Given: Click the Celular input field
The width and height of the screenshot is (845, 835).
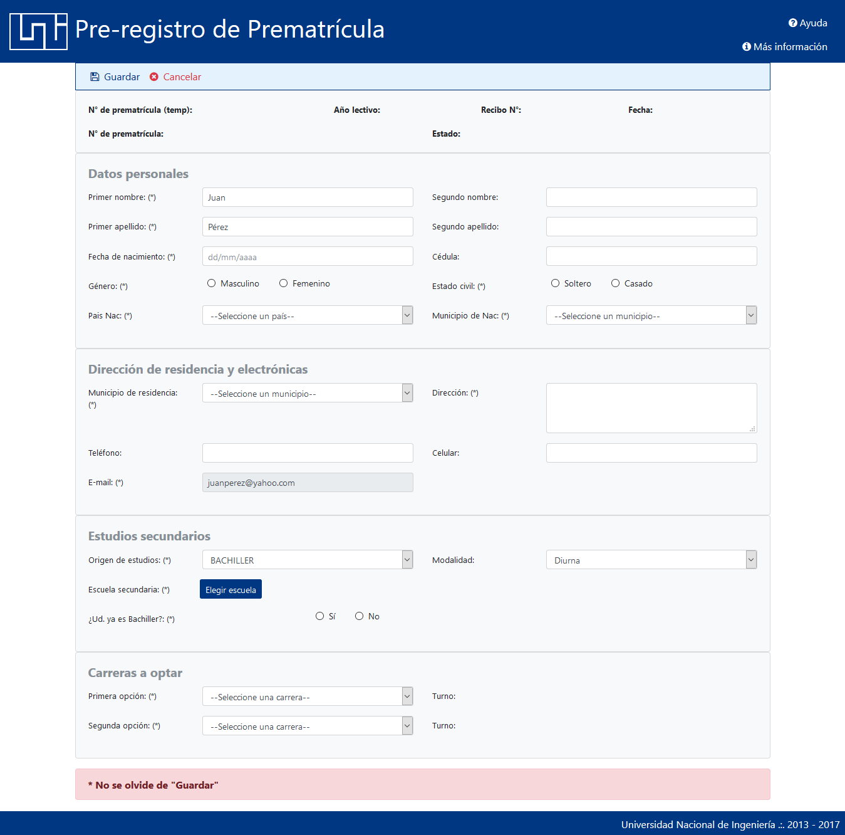Looking at the screenshot, I should [x=651, y=453].
